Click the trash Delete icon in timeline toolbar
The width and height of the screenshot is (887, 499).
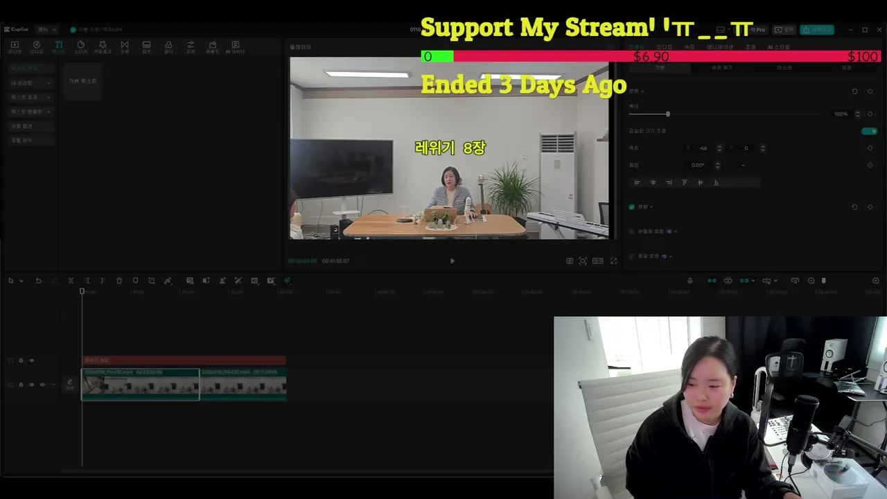119,281
